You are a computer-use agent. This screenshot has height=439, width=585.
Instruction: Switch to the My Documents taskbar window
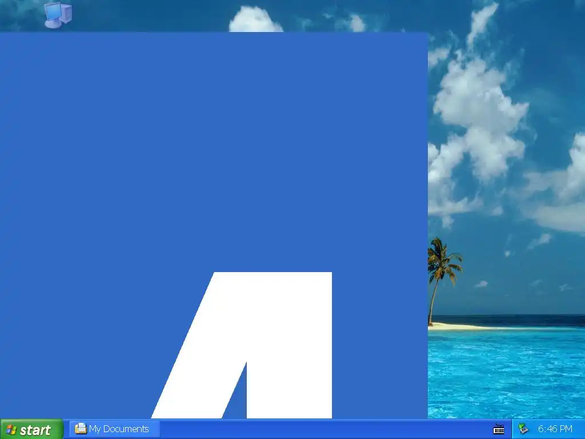pos(114,429)
